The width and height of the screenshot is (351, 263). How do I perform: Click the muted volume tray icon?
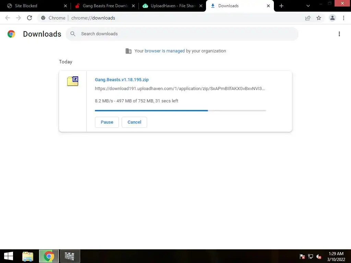[x=319, y=256]
